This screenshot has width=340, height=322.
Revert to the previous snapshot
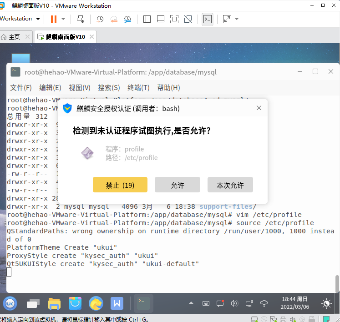click(x=114, y=19)
